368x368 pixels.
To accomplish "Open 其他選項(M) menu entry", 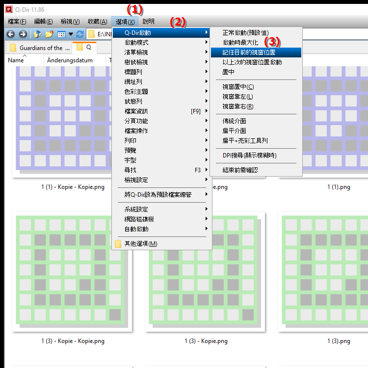I will point(161,243).
